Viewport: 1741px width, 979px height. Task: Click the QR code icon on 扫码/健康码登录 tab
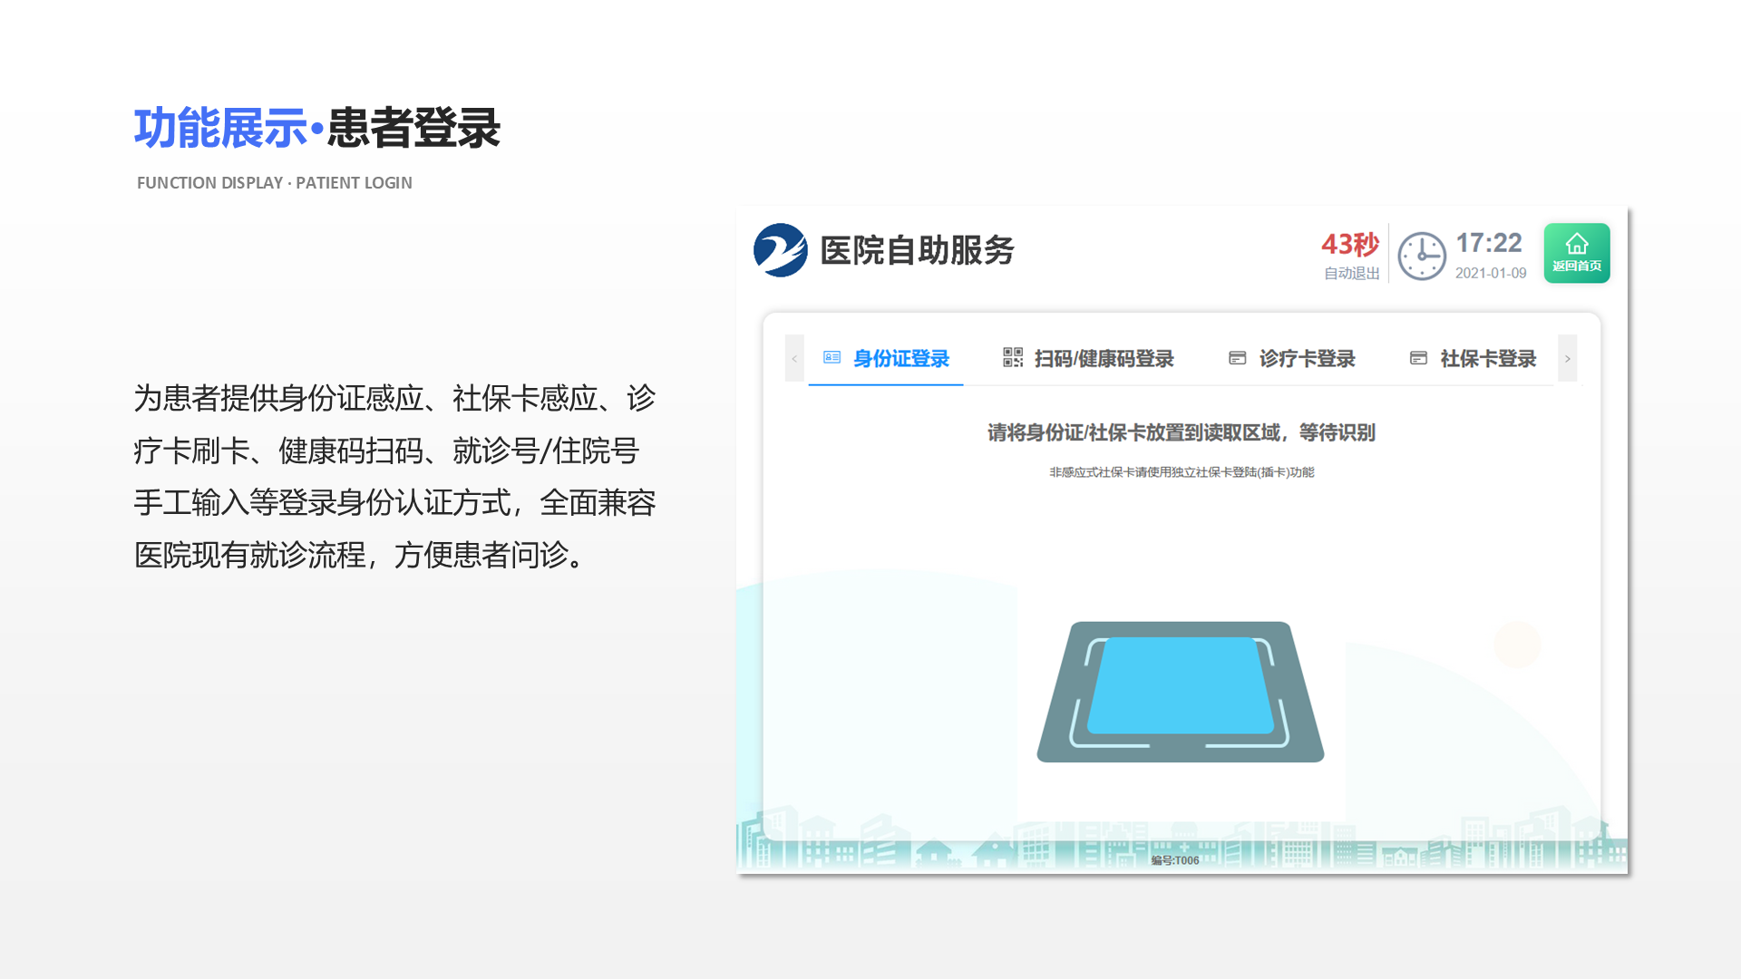[x=1012, y=358]
